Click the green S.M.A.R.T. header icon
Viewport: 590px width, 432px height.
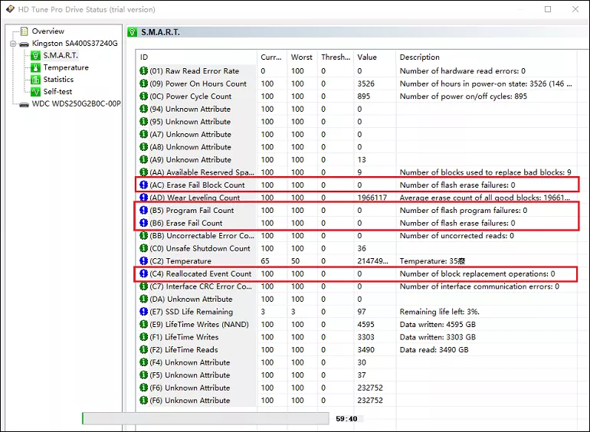click(x=133, y=32)
